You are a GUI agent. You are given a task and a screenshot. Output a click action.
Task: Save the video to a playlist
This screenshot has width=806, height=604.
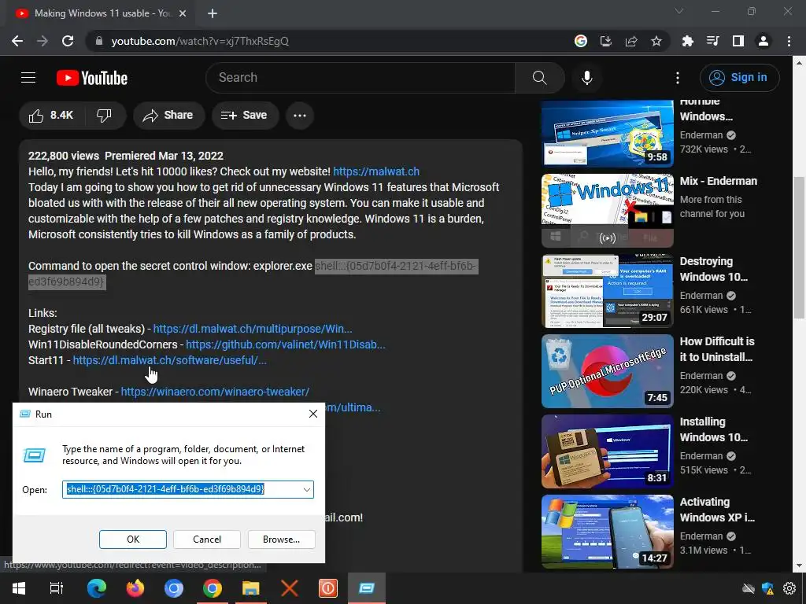(245, 115)
